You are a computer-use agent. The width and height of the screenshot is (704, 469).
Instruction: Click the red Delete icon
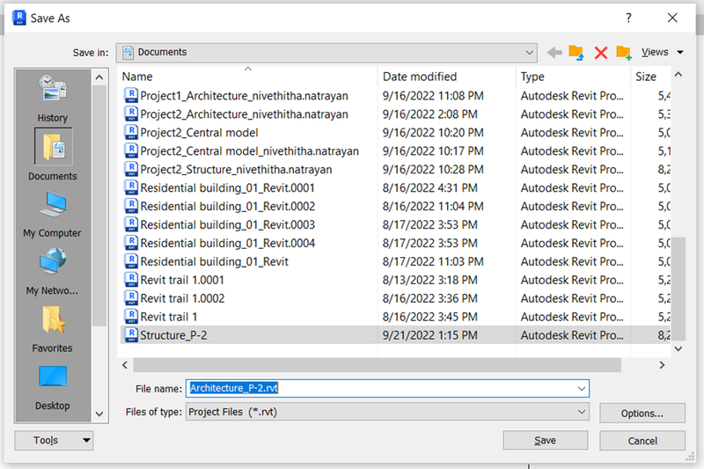click(x=601, y=53)
